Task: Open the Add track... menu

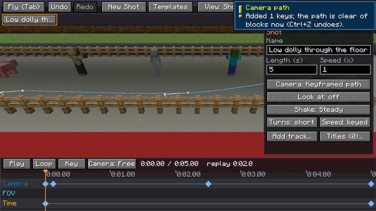Action: tap(292, 136)
